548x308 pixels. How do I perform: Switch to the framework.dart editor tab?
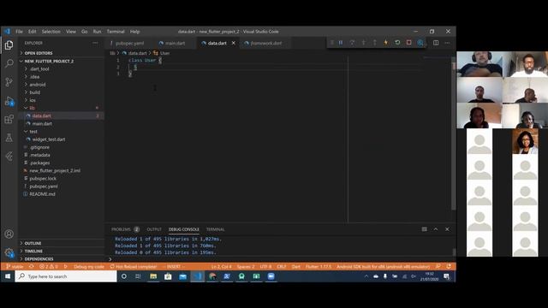coord(265,43)
